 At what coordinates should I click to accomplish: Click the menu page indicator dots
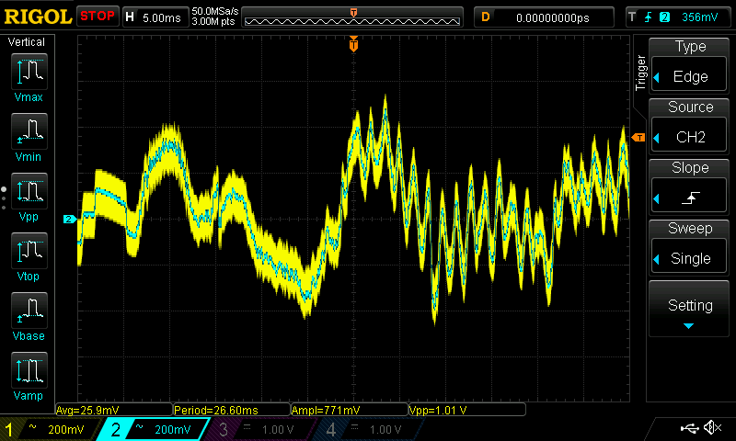[x=4, y=198]
